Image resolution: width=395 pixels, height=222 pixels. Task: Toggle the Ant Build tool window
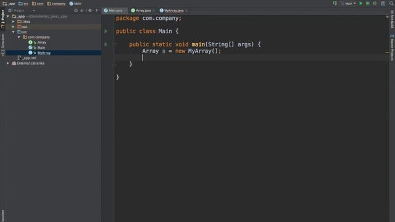click(393, 19)
